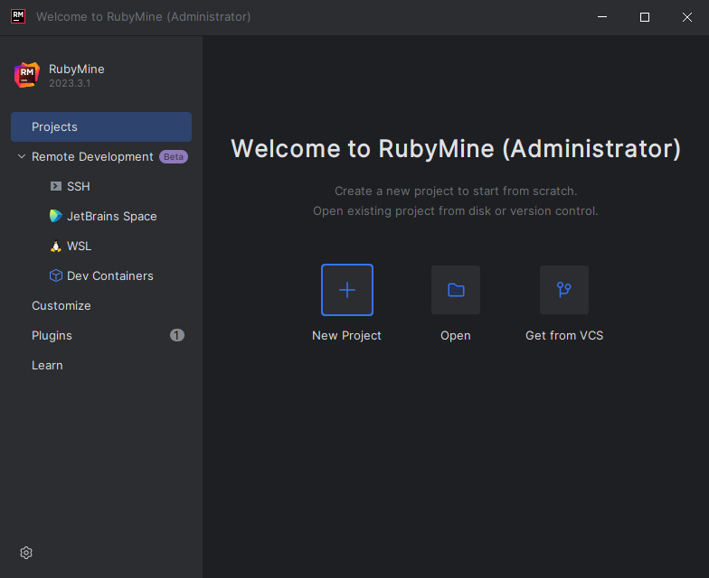Click the Get from VCS branch icon
Image resolution: width=709 pixels, height=578 pixels.
[564, 290]
